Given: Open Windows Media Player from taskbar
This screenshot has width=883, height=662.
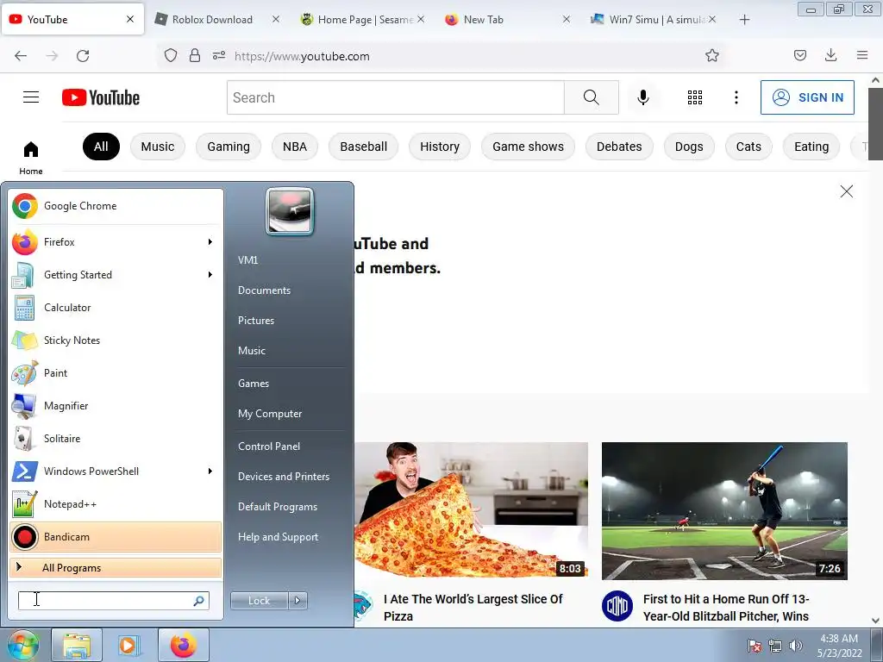Looking at the screenshot, I should (129, 645).
